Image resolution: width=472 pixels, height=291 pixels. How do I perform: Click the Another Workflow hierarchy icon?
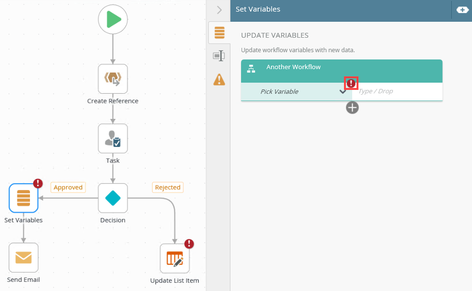point(251,69)
